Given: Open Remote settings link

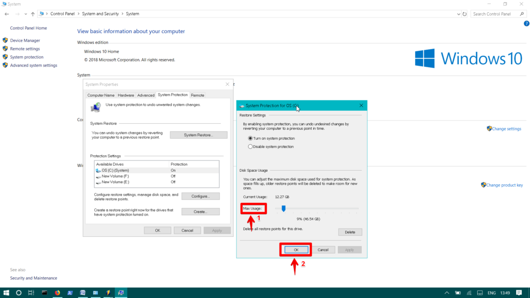Looking at the screenshot, I should pyautogui.click(x=25, y=49).
